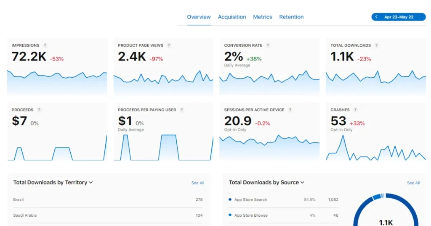This screenshot has width=431, height=226.
Task: Click the 72.2K impressions value
Action: click(x=29, y=57)
